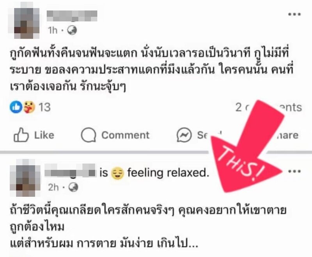Click the feeling relaxed emoji
Image resolution: width=312 pixels, height=257 pixels.
[117, 173]
